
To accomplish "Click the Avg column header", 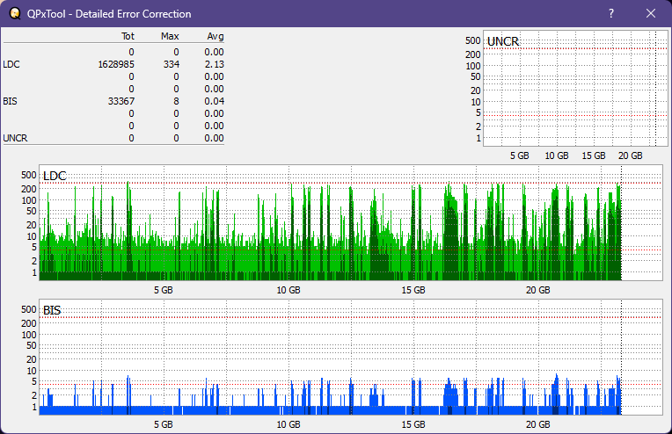I will point(215,36).
